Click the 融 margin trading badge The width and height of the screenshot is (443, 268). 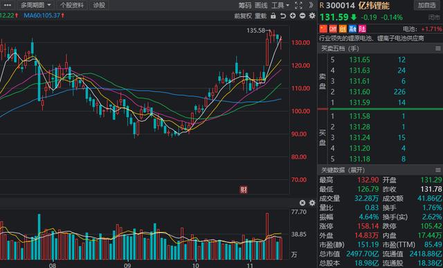point(352,28)
